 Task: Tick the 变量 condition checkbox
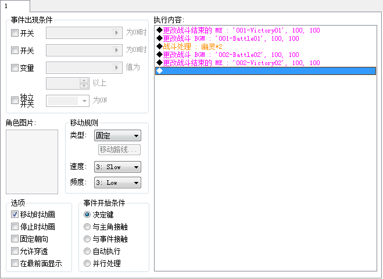pyautogui.click(x=15, y=67)
